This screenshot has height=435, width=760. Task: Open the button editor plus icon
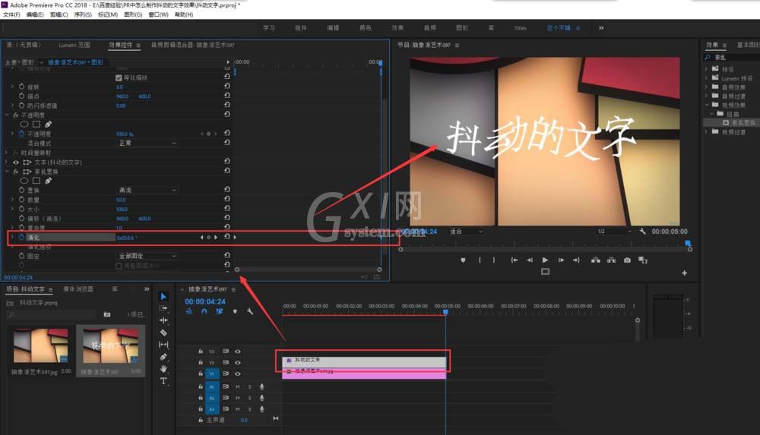tap(685, 273)
